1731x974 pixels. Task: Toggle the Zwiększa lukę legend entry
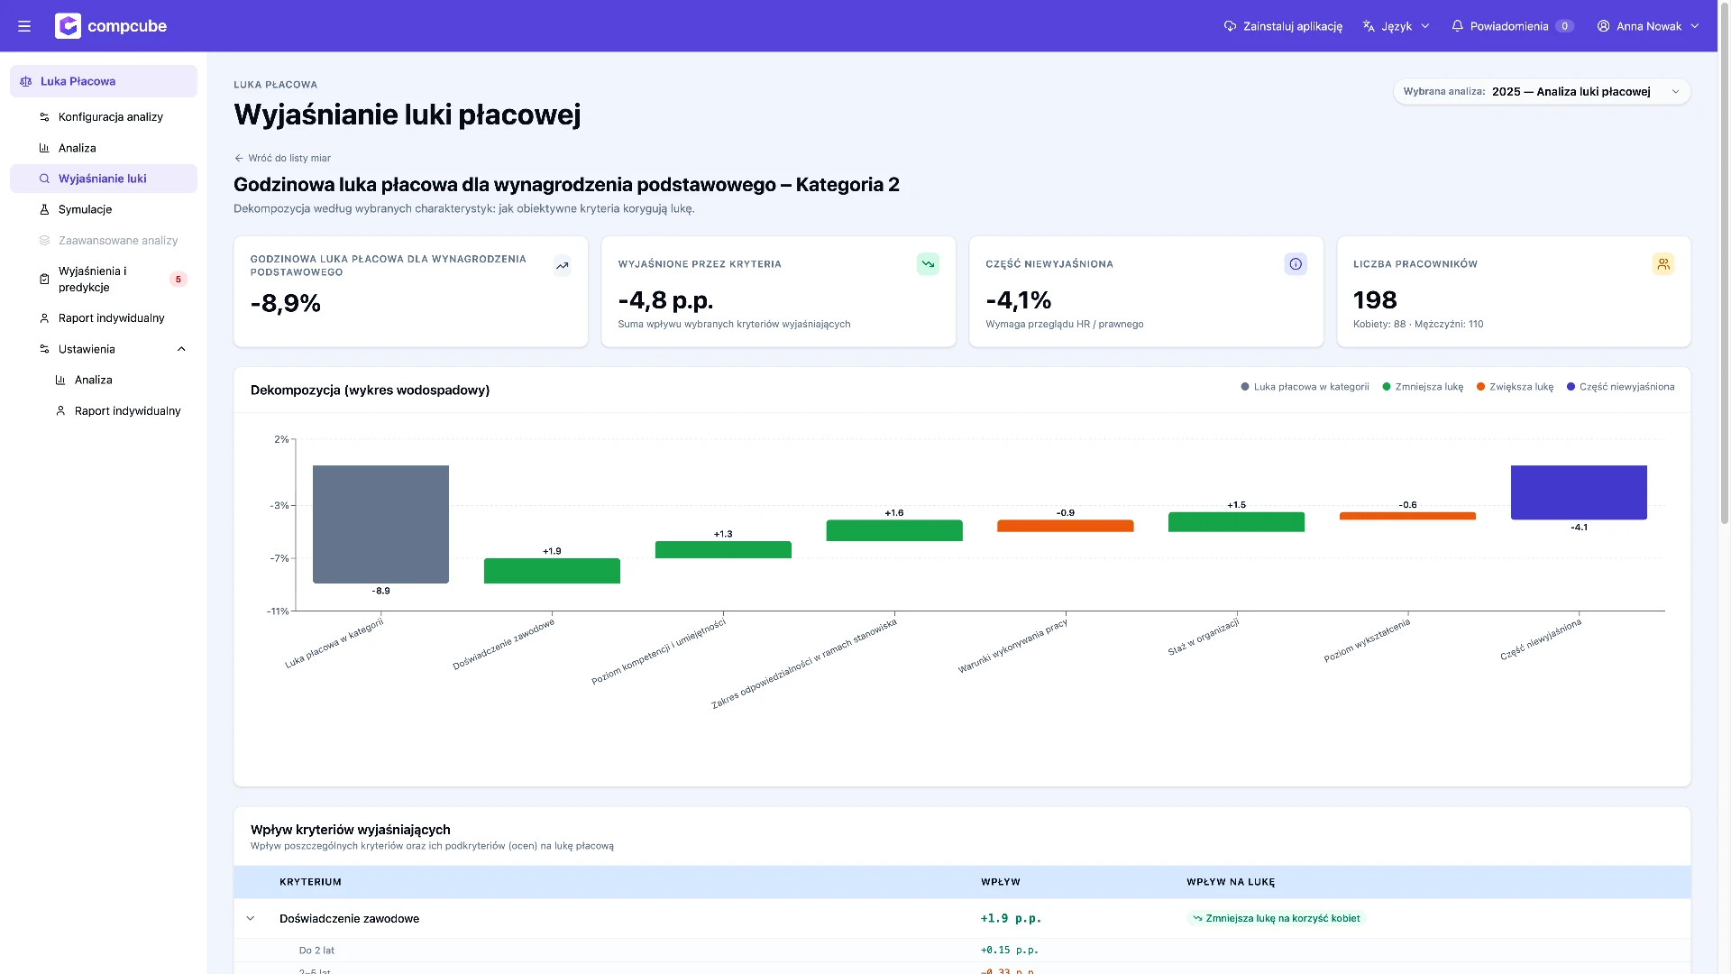click(x=1515, y=387)
